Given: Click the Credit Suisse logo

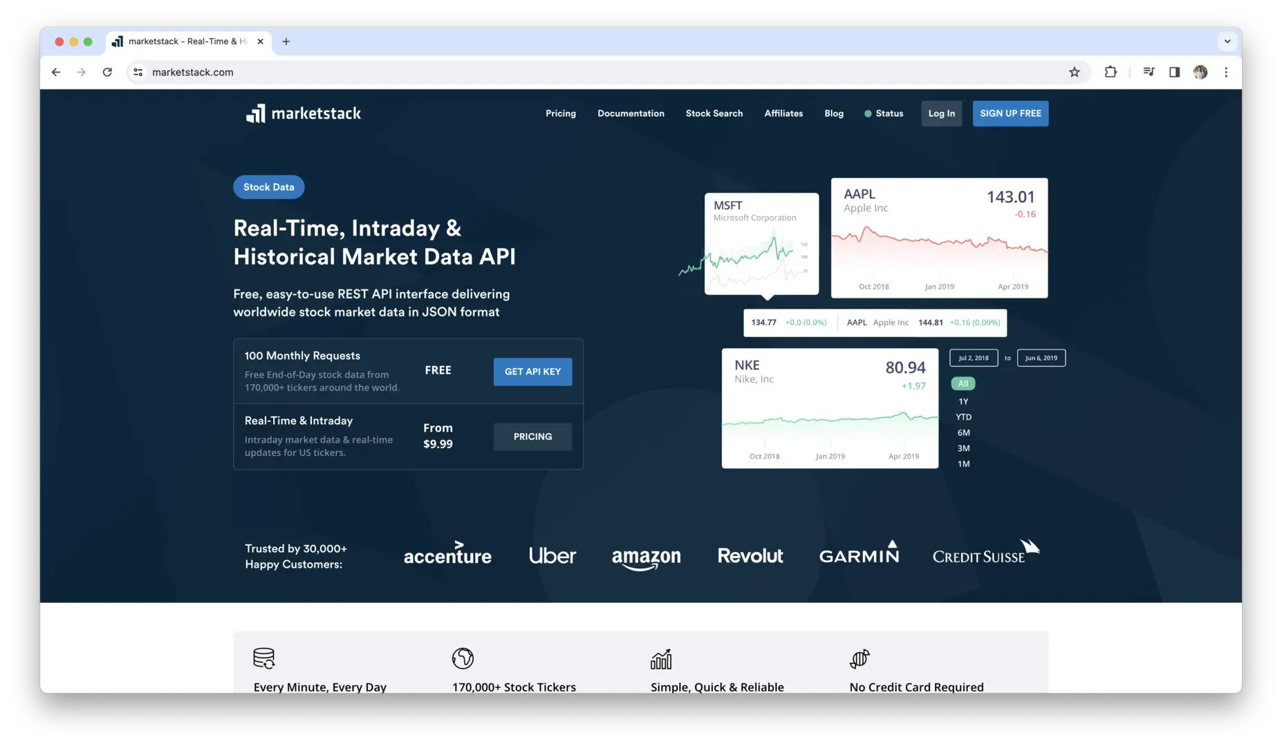Looking at the screenshot, I should (986, 552).
